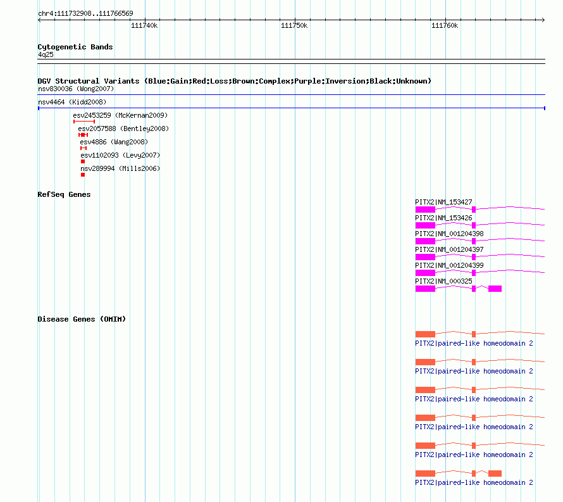Click the large magenta exon of NM_001204399
Screen dimensions: 563x502
click(425, 273)
